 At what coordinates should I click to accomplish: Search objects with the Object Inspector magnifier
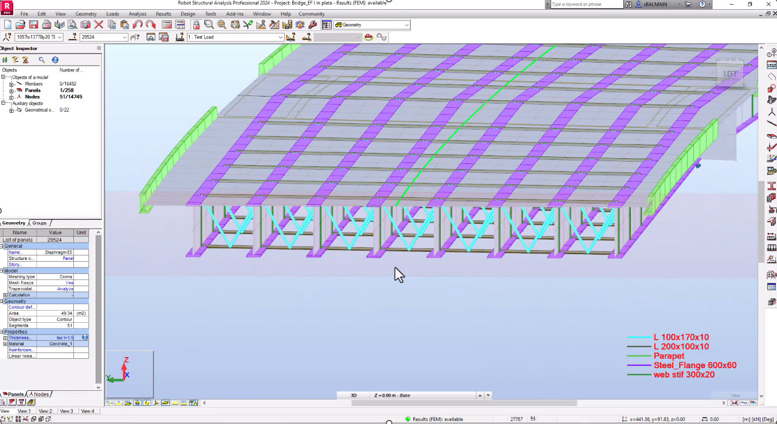[41, 59]
